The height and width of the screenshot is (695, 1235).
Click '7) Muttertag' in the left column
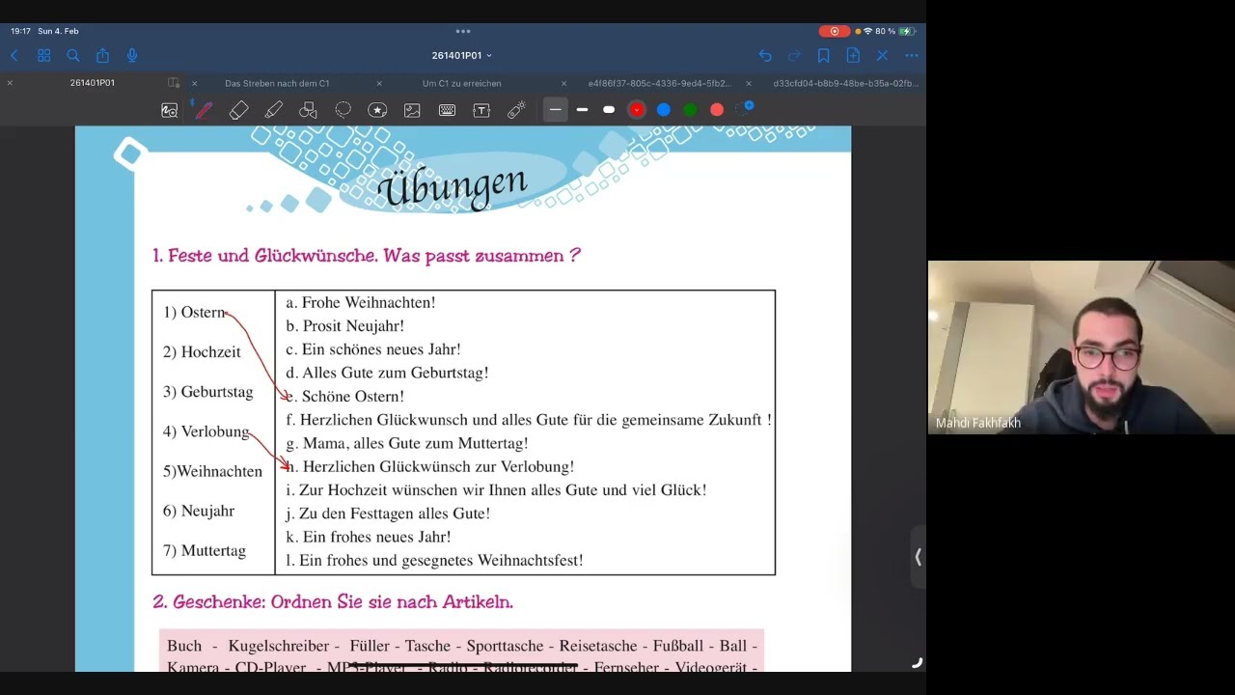(205, 550)
